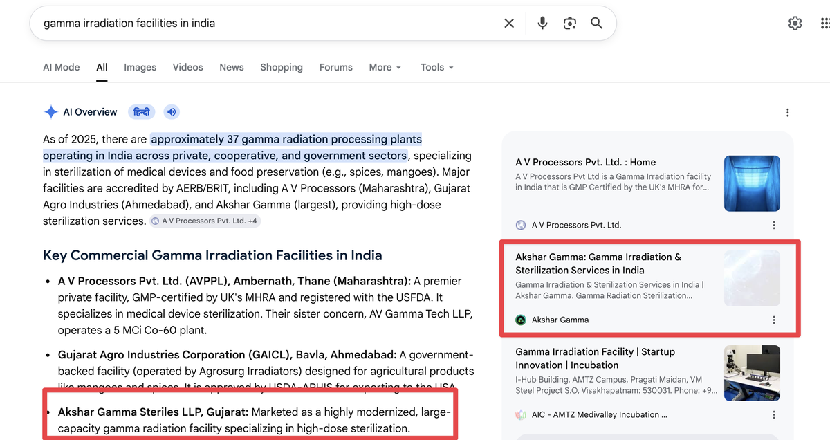Open search by image camera icon
This screenshot has height=440, width=830.
(570, 24)
